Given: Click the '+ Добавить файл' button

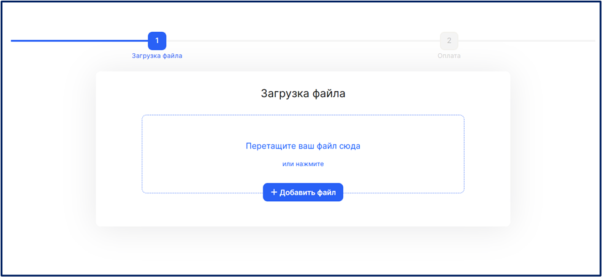Looking at the screenshot, I should click(303, 193).
